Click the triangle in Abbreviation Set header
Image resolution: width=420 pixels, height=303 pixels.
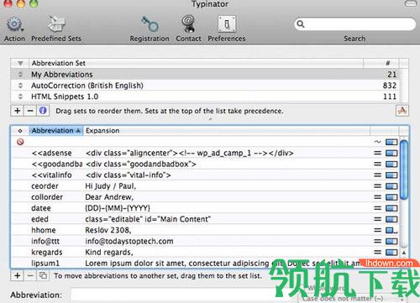coord(20,63)
